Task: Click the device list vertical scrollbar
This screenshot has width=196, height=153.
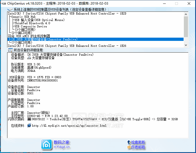Action: 186,27
